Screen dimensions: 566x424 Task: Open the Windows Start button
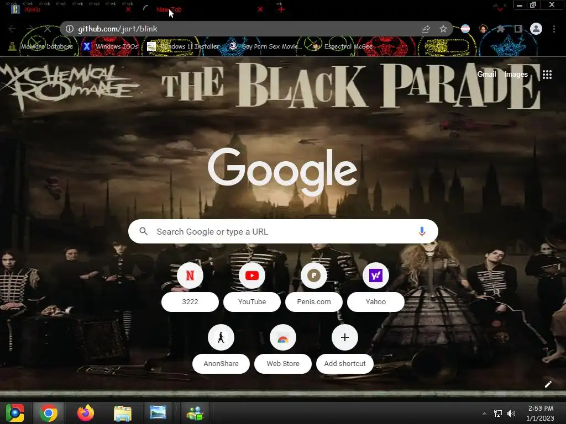pyautogui.click(x=15, y=413)
